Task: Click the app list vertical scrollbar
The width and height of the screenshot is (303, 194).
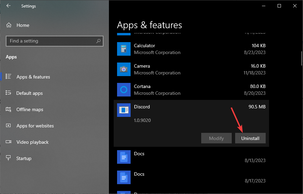Action: [x=301, y=58]
